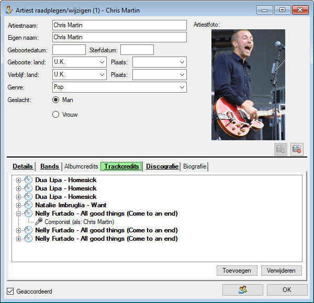Viewport: 314px width, 303px height.
Task: Select the Vrouw radio button
Action: 55,115
